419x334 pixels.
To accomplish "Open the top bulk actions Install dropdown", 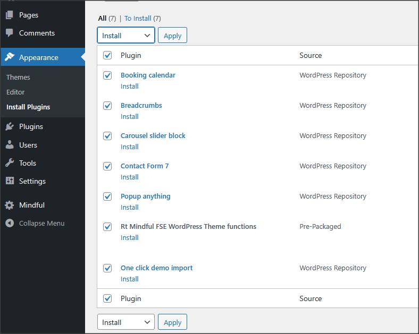I will 126,36.
